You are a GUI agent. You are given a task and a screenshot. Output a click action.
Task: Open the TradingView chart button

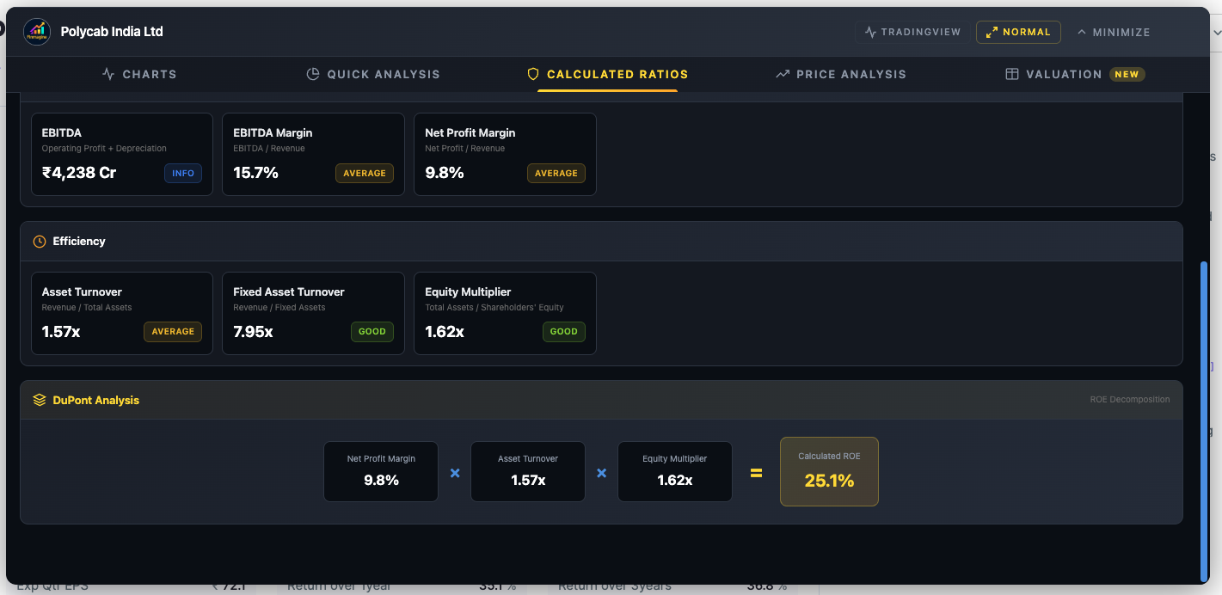tap(912, 32)
